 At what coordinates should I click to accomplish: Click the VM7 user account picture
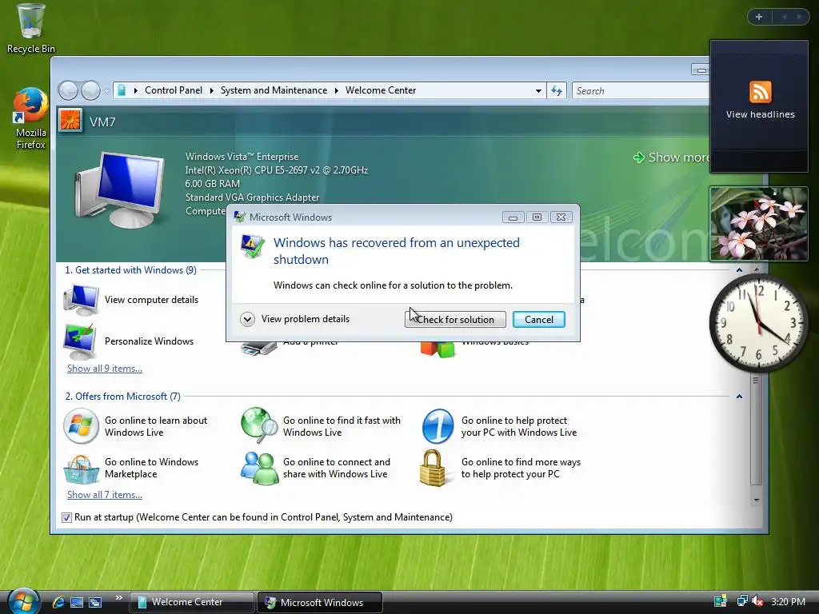pyautogui.click(x=70, y=120)
